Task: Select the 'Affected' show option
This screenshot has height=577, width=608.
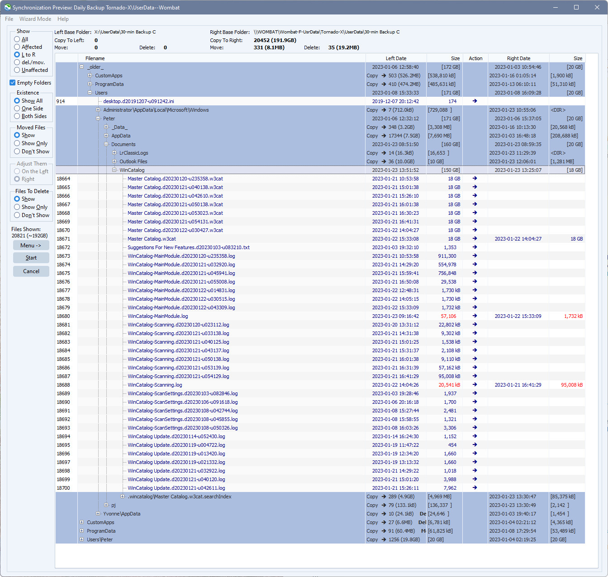Action: pyautogui.click(x=17, y=47)
